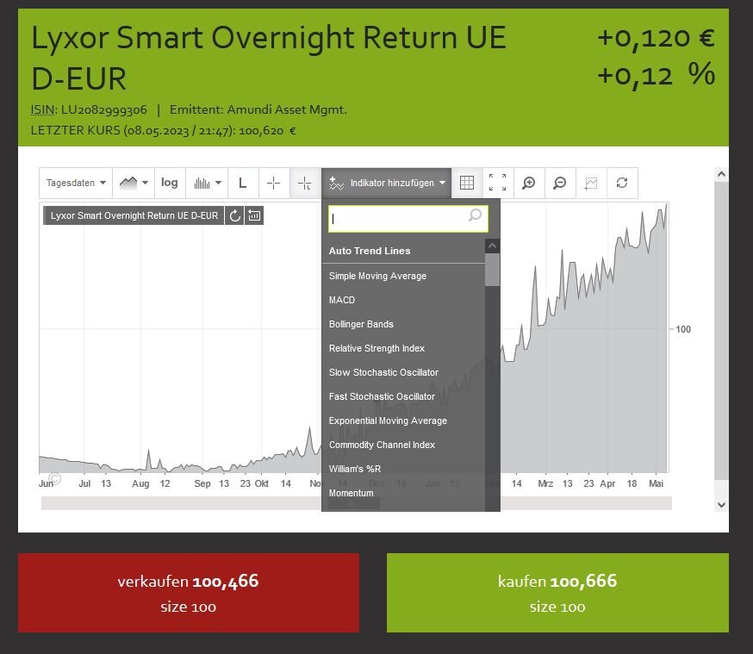Toggle the chart grid icon

pyautogui.click(x=467, y=183)
